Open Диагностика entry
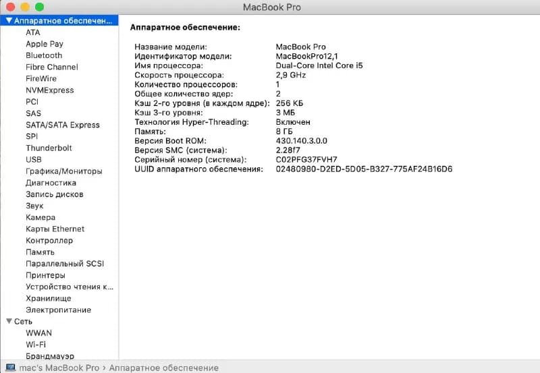Viewport: 540px width, 373px height. tap(51, 183)
